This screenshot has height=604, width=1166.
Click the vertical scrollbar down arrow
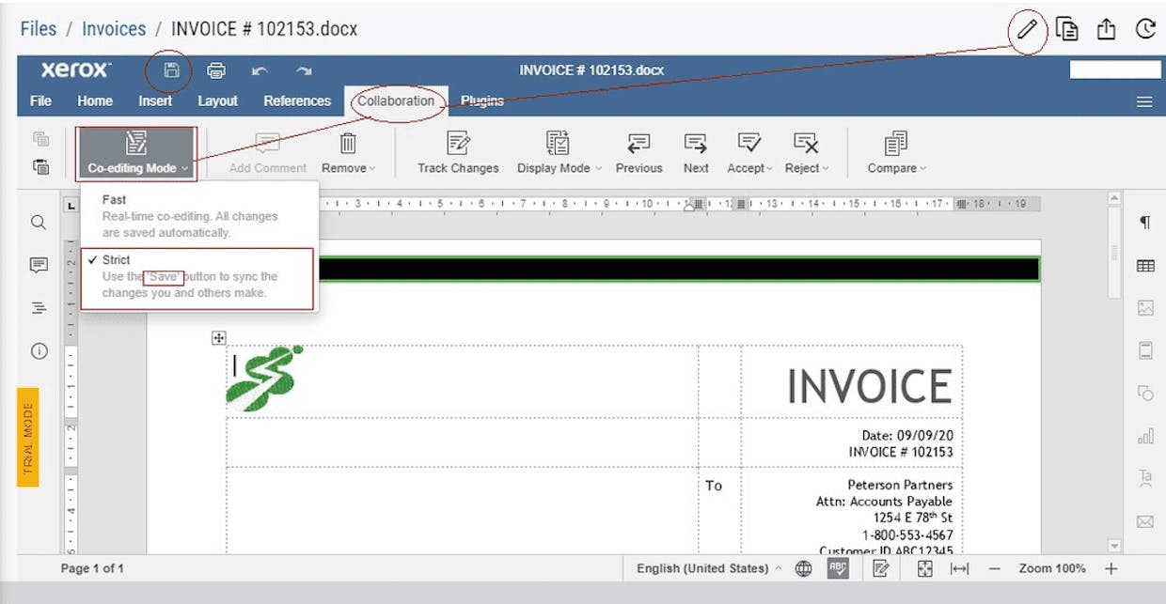pyautogui.click(x=1115, y=546)
